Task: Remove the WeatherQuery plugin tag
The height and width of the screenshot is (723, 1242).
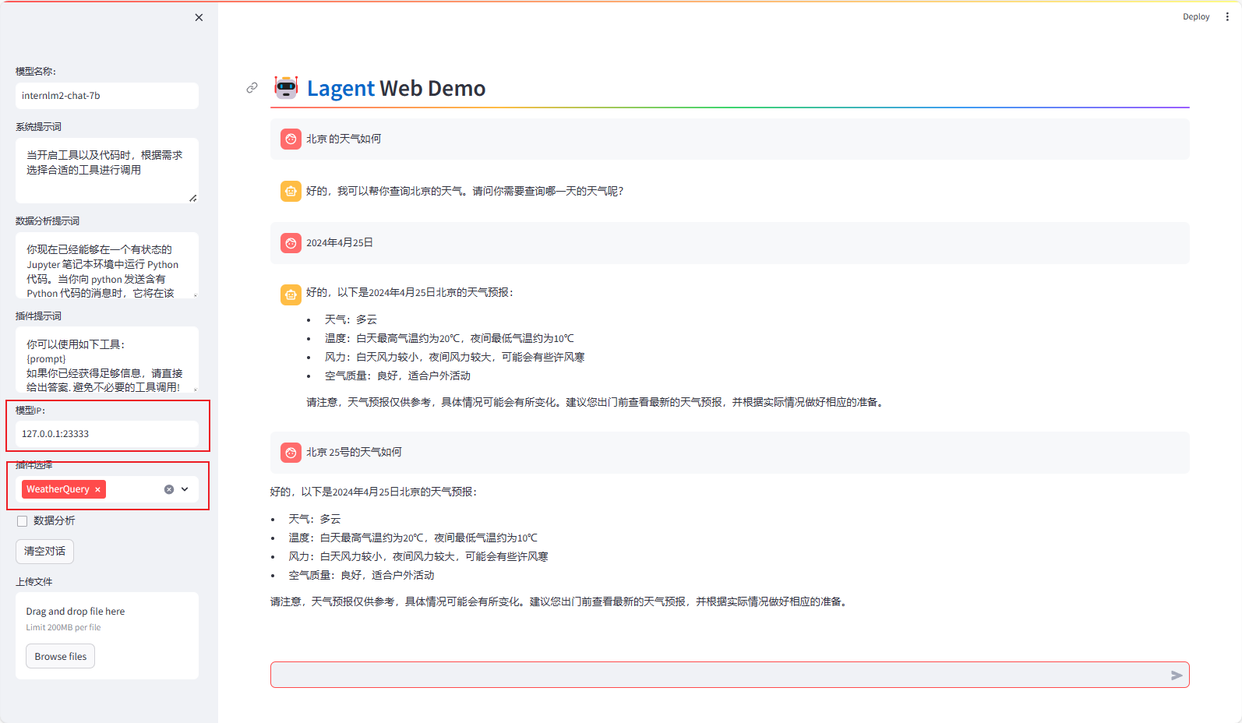Action: click(x=97, y=489)
